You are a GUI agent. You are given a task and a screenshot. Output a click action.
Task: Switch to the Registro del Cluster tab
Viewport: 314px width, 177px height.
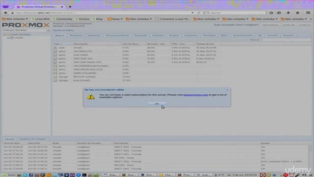(x=33, y=139)
